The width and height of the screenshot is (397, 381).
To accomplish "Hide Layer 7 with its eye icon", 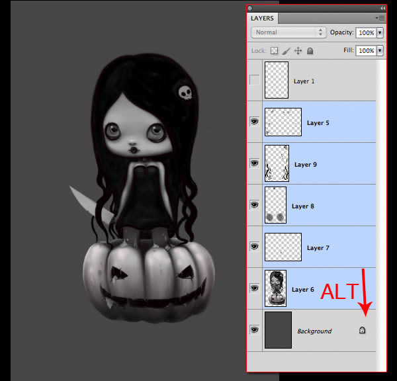I will tap(255, 246).
